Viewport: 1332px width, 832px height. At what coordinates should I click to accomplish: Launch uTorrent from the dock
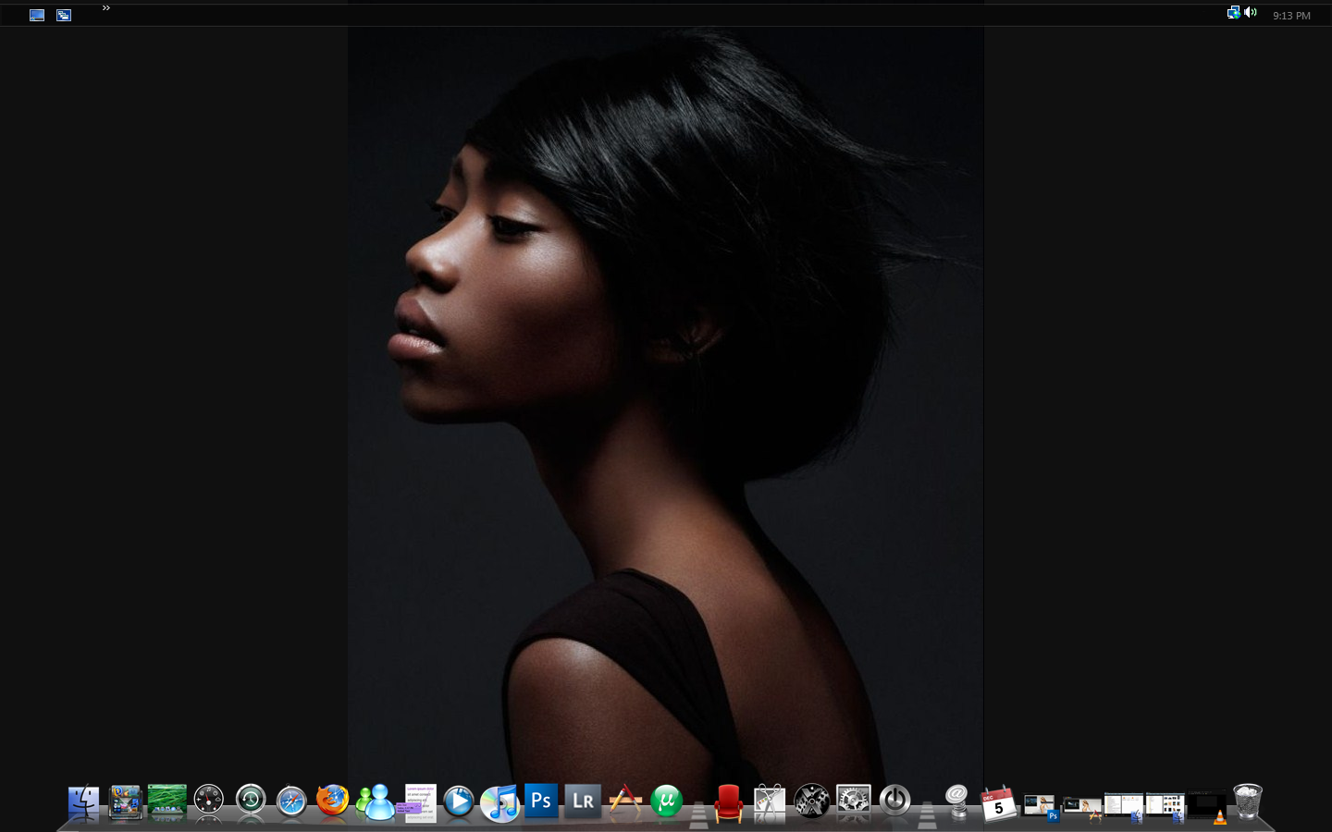(x=667, y=801)
